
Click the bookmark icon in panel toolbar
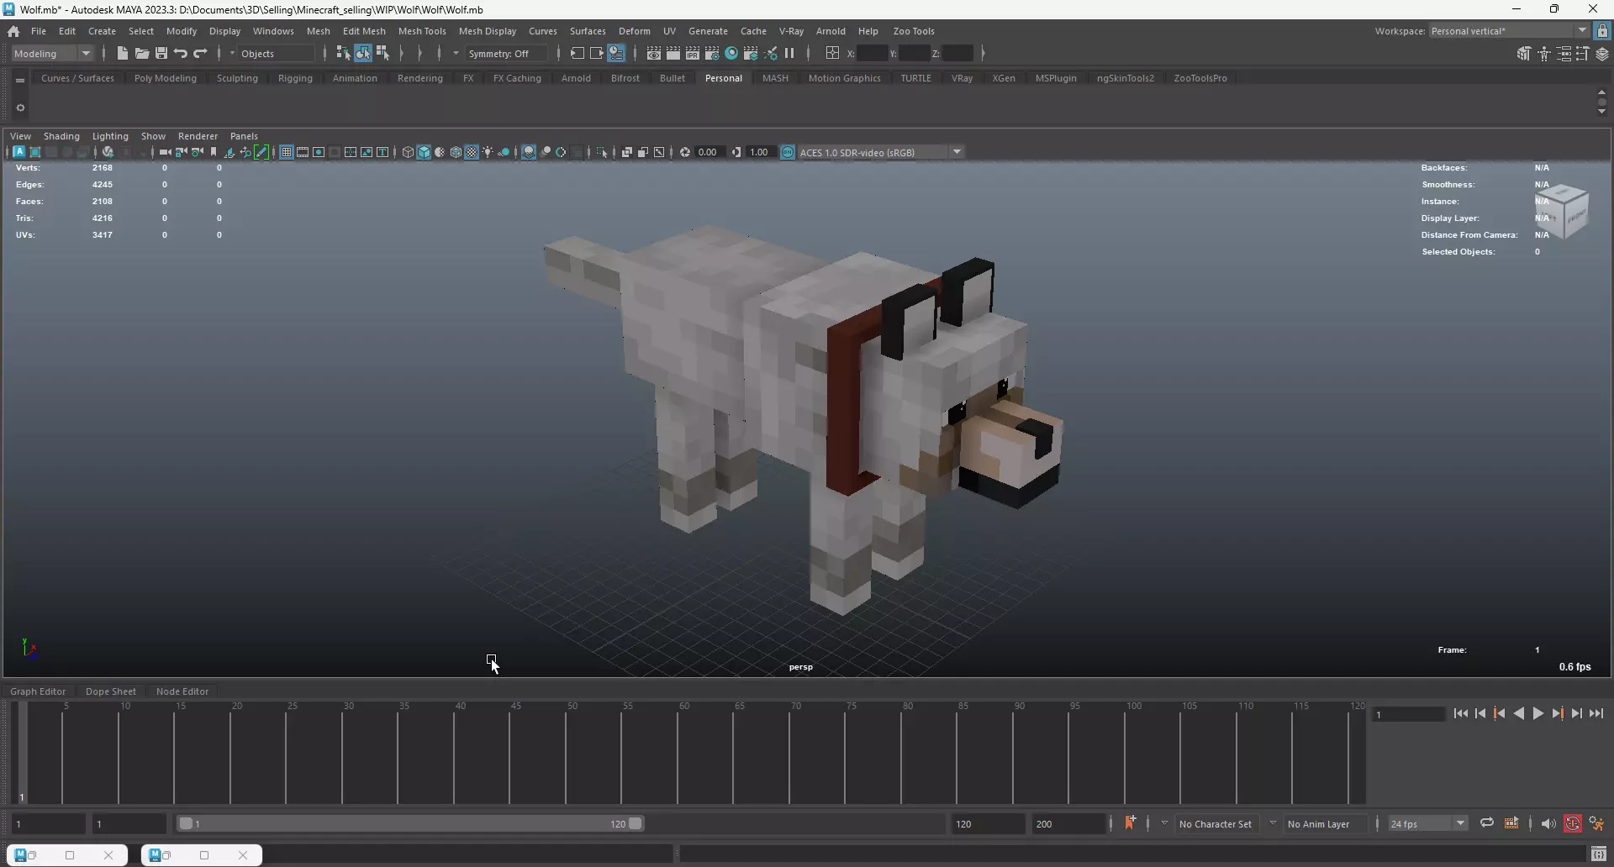click(x=214, y=152)
